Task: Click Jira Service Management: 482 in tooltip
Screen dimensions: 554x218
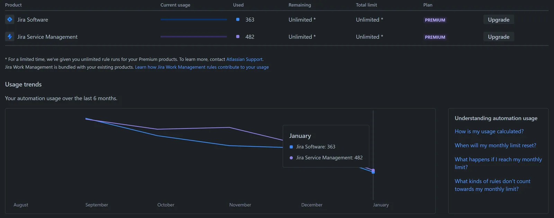Action: (x=329, y=158)
